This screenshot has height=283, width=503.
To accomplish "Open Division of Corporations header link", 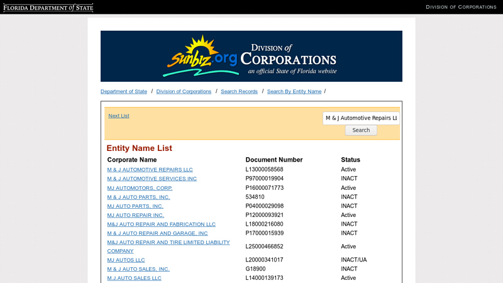I will point(461,7).
